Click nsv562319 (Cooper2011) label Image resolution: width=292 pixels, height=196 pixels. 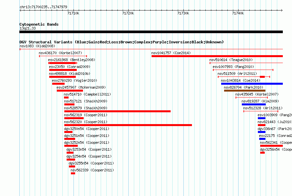coord(86,115)
